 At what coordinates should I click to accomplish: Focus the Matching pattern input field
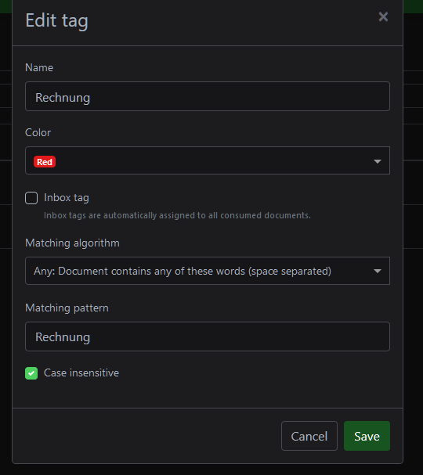208,336
